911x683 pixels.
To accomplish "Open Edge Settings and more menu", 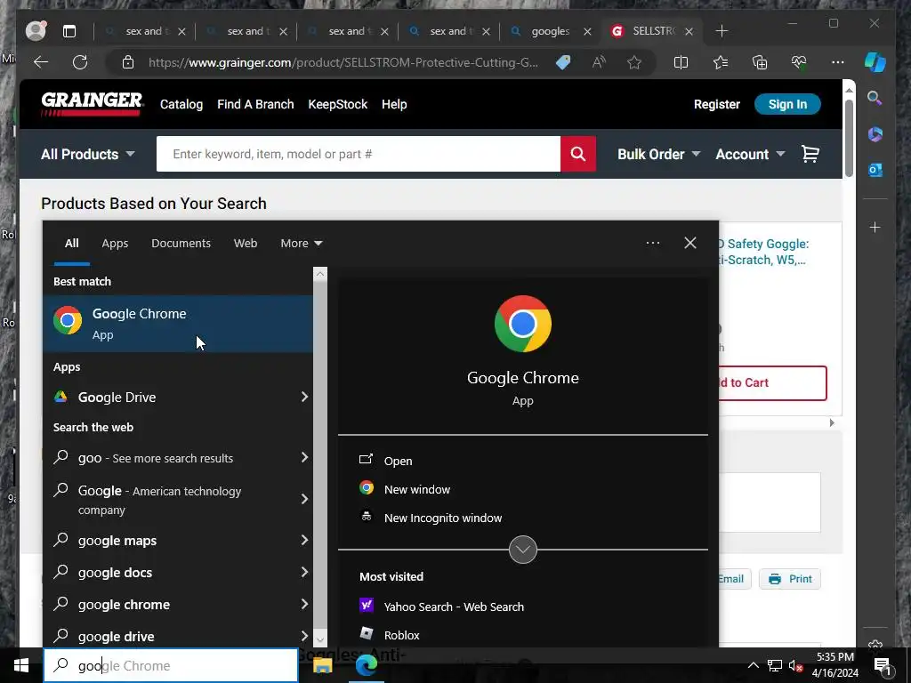I will pos(838,62).
